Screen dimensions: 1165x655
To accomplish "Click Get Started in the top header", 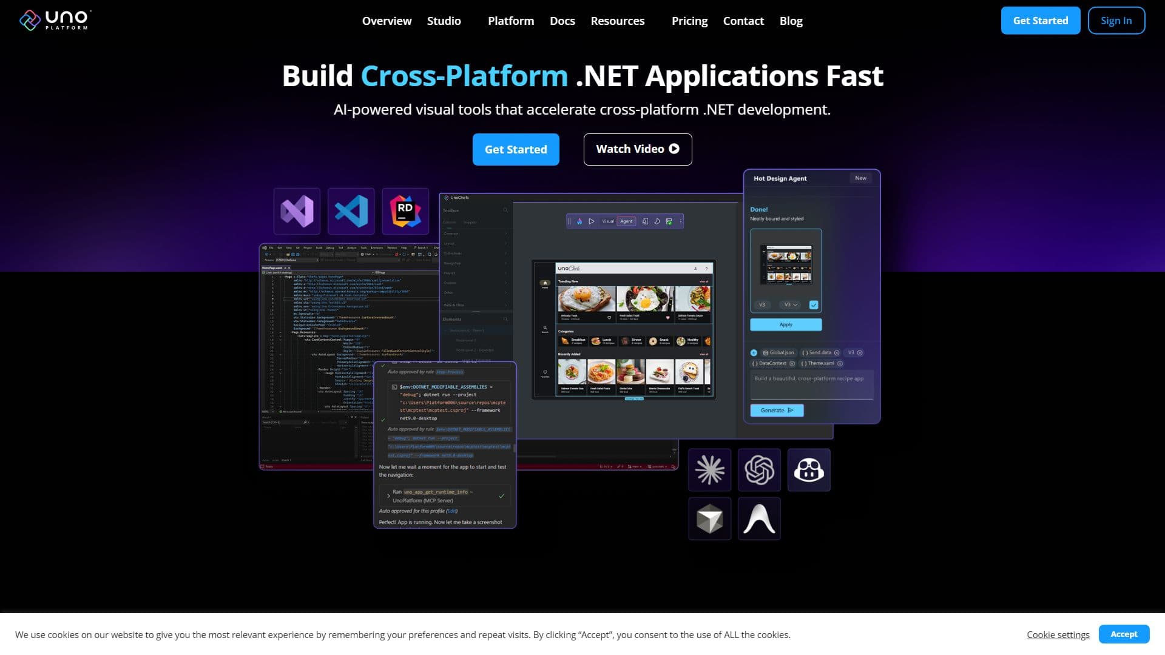I will click(x=1041, y=21).
